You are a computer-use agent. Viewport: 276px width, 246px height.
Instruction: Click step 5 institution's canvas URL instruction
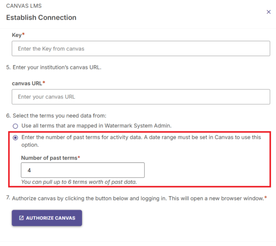(54, 67)
